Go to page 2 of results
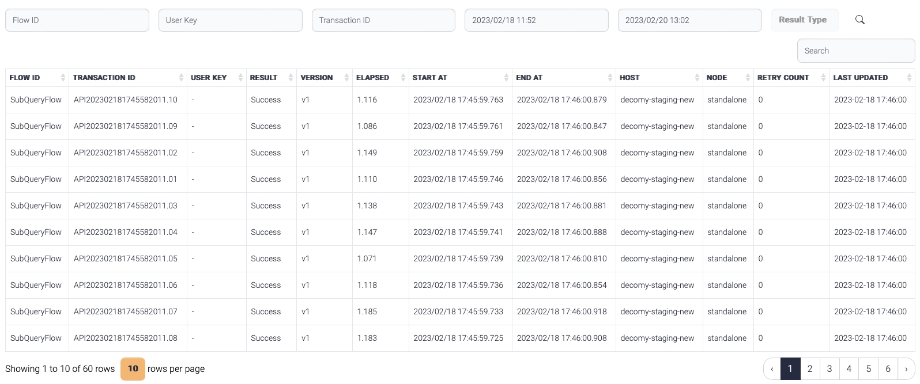 tap(810, 369)
